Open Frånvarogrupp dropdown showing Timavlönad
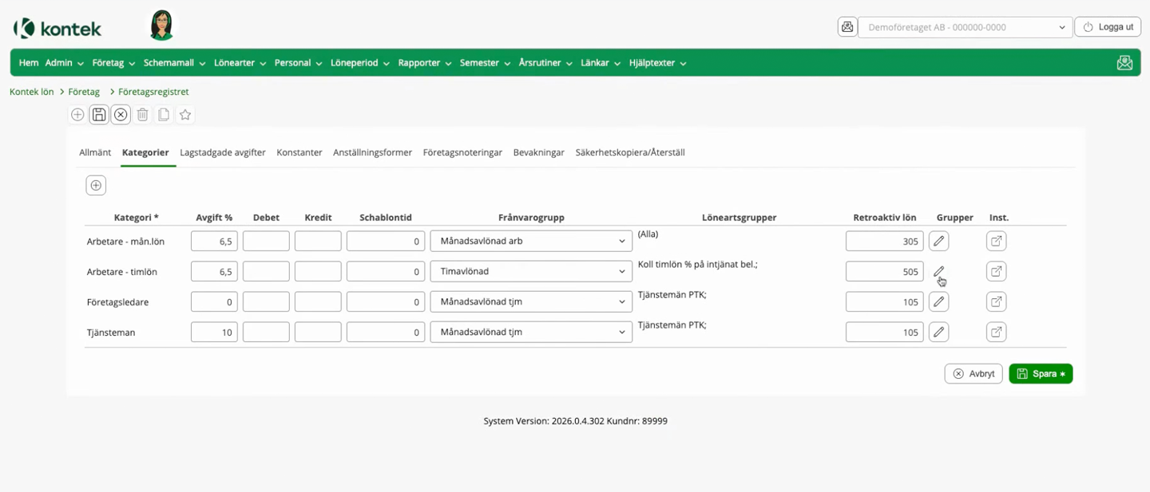The image size is (1150, 492). coord(531,272)
